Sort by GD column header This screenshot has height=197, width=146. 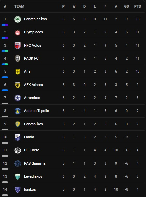pos(127,6)
